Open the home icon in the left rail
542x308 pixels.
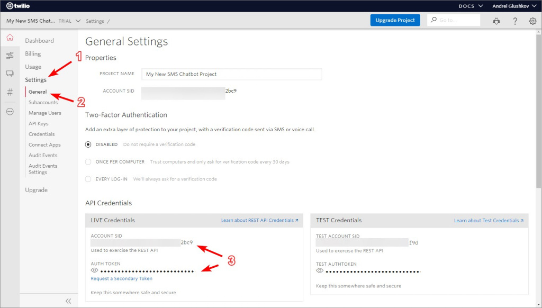coord(10,38)
